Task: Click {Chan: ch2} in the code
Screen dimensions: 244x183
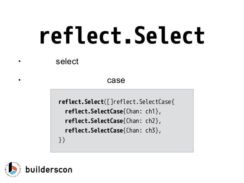Action: (x=141, y=121)
